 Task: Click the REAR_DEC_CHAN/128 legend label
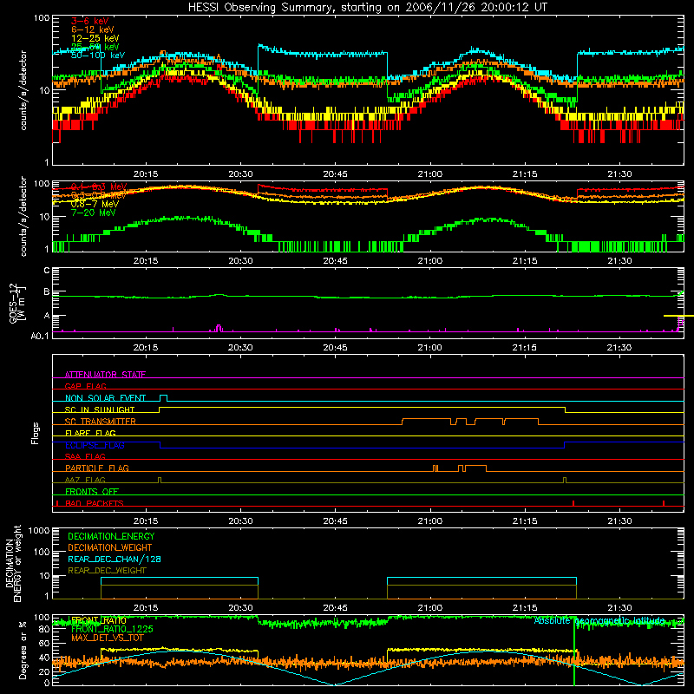[x=115, y=559]
